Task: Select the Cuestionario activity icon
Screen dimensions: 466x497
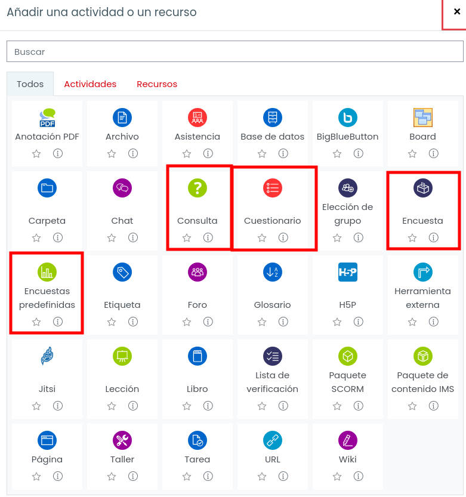Action: coord(272,188)
